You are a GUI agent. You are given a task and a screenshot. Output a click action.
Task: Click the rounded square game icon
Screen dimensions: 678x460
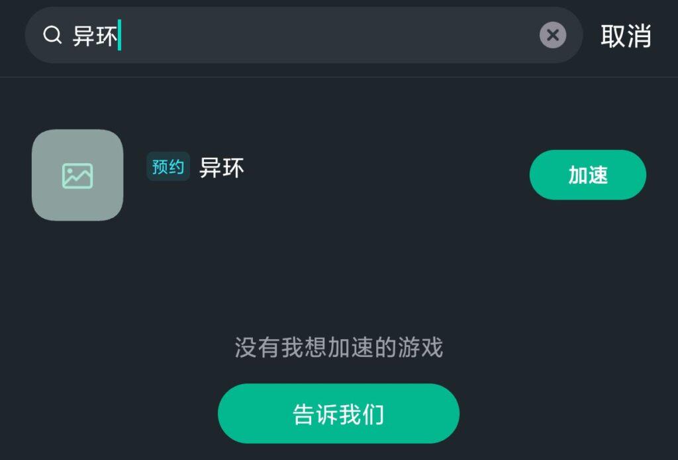tap(77, 175)
